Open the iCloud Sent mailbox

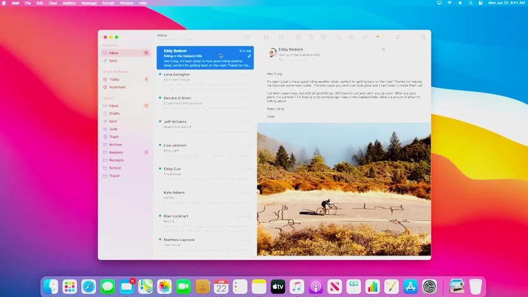pos(126,121)
